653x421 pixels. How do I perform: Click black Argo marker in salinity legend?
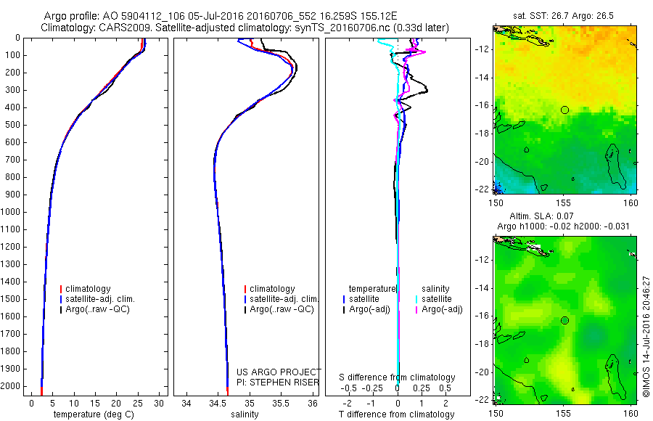(x=245, y=310)
